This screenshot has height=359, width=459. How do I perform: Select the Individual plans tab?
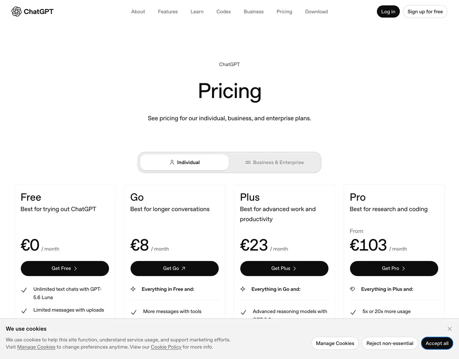pyautogui.click(x=184, y=162)
